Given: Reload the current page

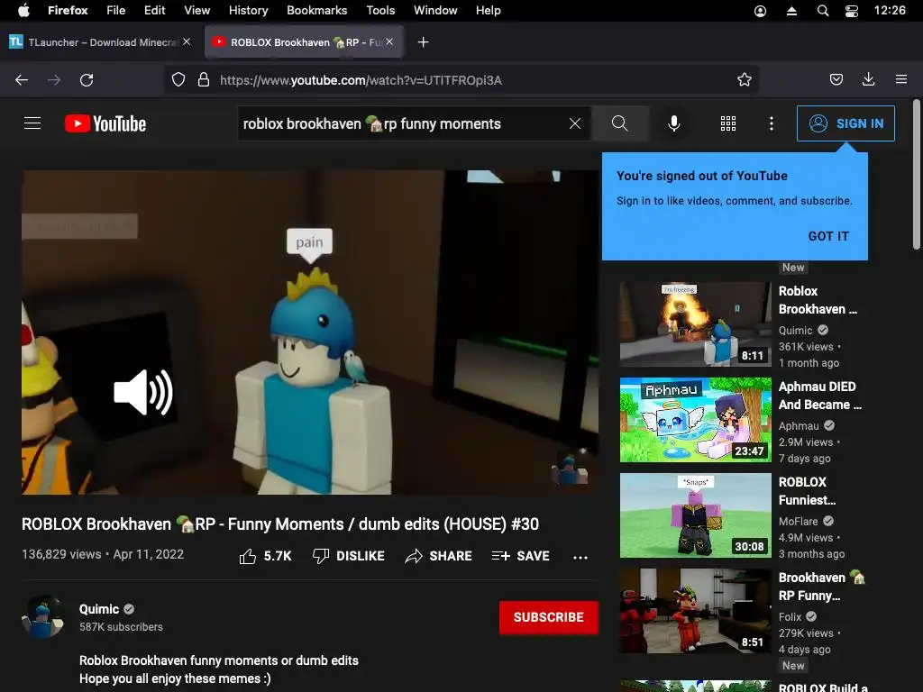Looking at the screenshot, I should tap(87, 80).
